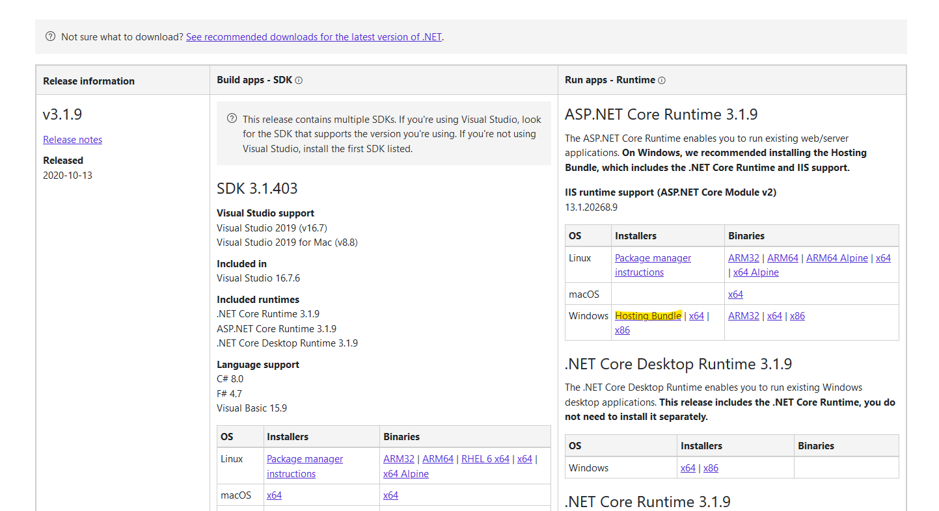Download ASP.NET Core Runtime Linux x64 Alpine binary
939x511 pixels.
click(x=756, y=272)
